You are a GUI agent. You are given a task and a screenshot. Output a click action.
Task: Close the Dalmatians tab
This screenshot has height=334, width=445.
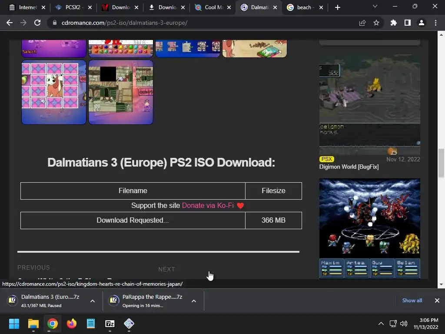point(275,7)
